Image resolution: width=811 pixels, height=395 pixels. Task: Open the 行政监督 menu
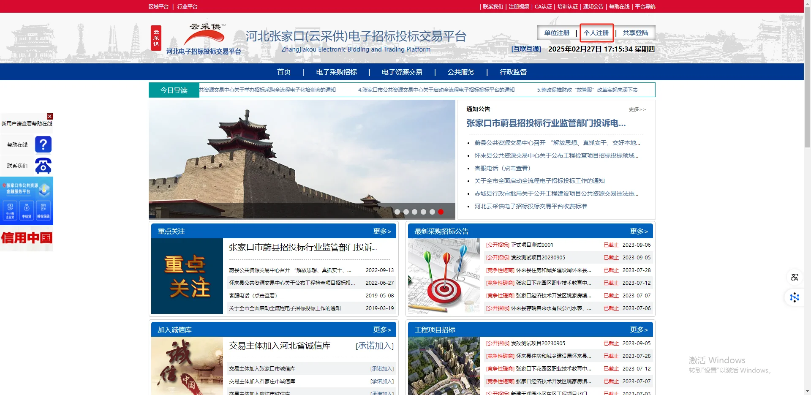pyautogui.click(x=513, y=72)
